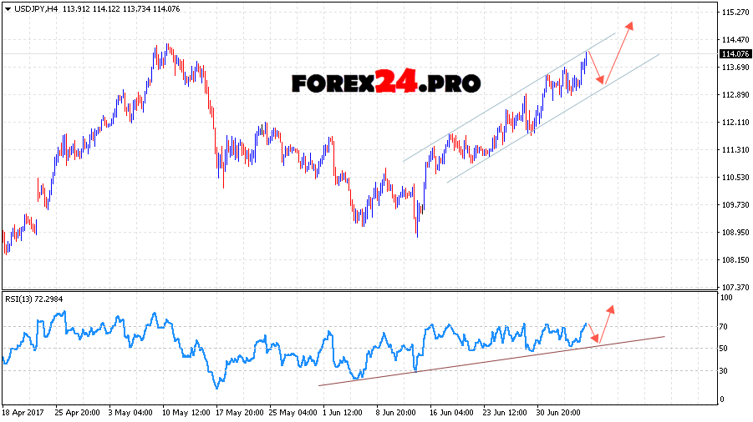Click the divider between chart and RSI panel
753x422 pixels.
(359, 290)
